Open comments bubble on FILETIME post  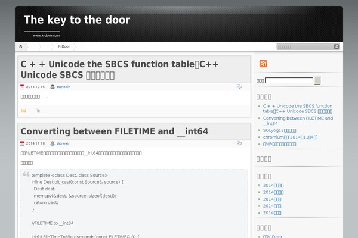[239, 143]
